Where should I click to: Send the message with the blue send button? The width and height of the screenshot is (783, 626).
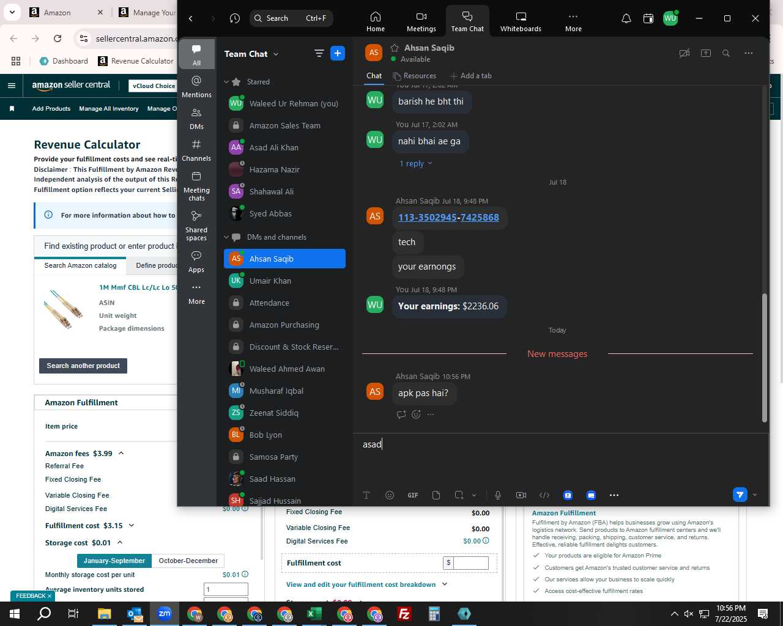point(740,495)
